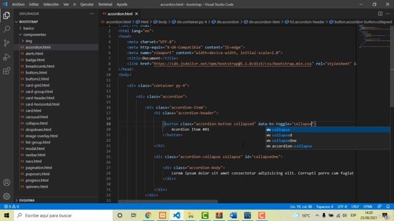The image size is (394, 221).
Task: Change language mode via HTML entry
Action: 368,206
